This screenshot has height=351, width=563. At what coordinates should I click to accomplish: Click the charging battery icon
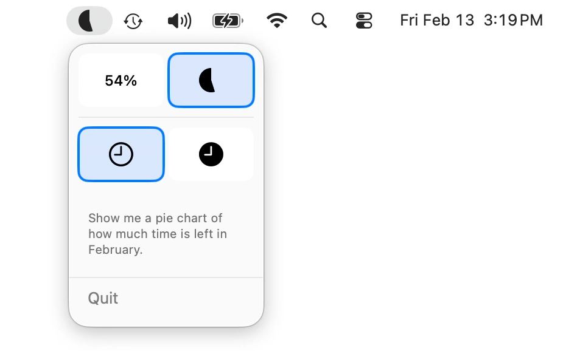pyautogui.click(x=226, y=20)
